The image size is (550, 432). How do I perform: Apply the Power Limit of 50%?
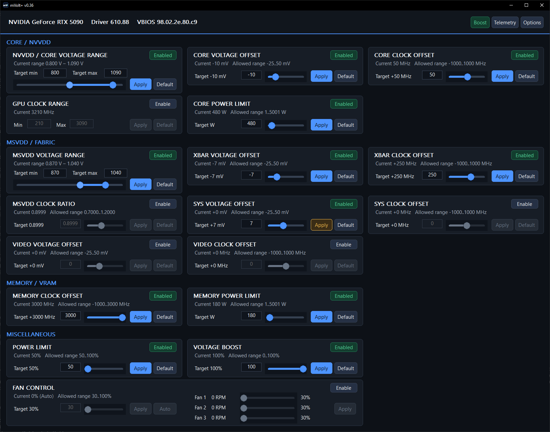point(140,368)
